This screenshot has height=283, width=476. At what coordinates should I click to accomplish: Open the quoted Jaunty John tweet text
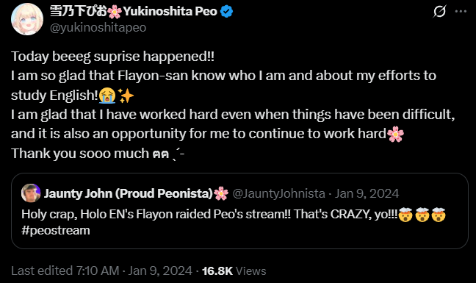coord(234,222)
